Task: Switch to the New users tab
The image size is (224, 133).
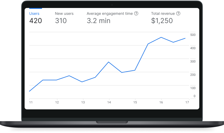Action: tap(64, 13)
